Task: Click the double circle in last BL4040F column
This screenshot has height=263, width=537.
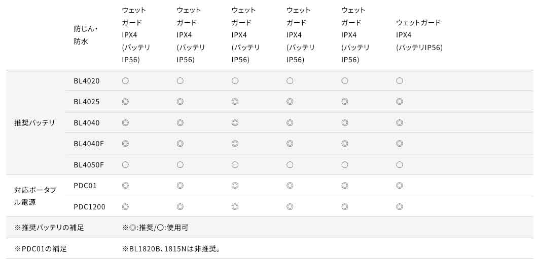Action: [x=399, y=144]
